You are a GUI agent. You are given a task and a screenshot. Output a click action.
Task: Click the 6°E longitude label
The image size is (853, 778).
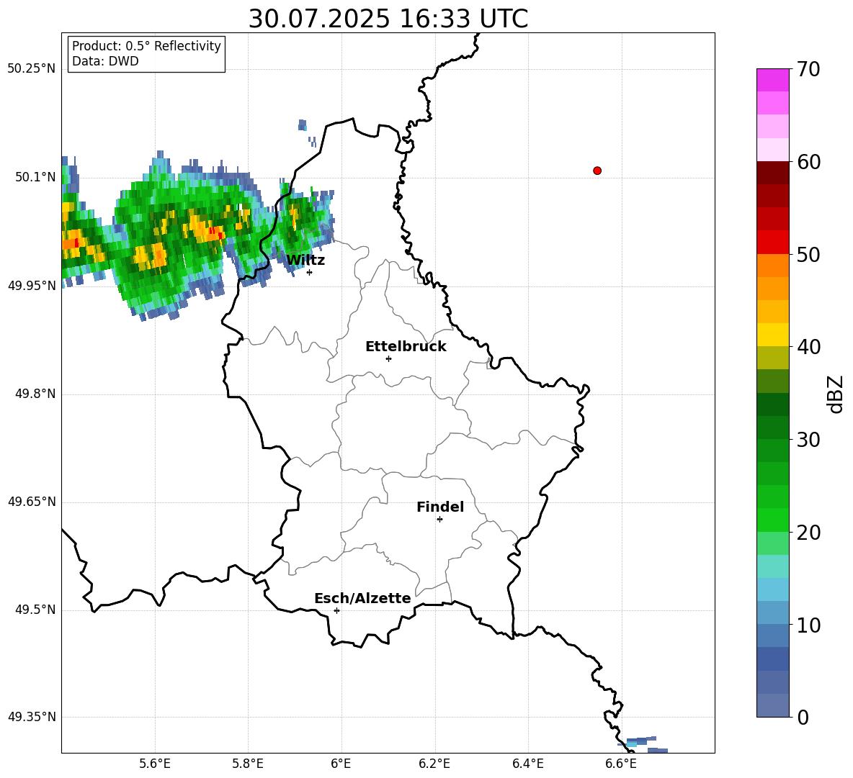pos(341,764)
